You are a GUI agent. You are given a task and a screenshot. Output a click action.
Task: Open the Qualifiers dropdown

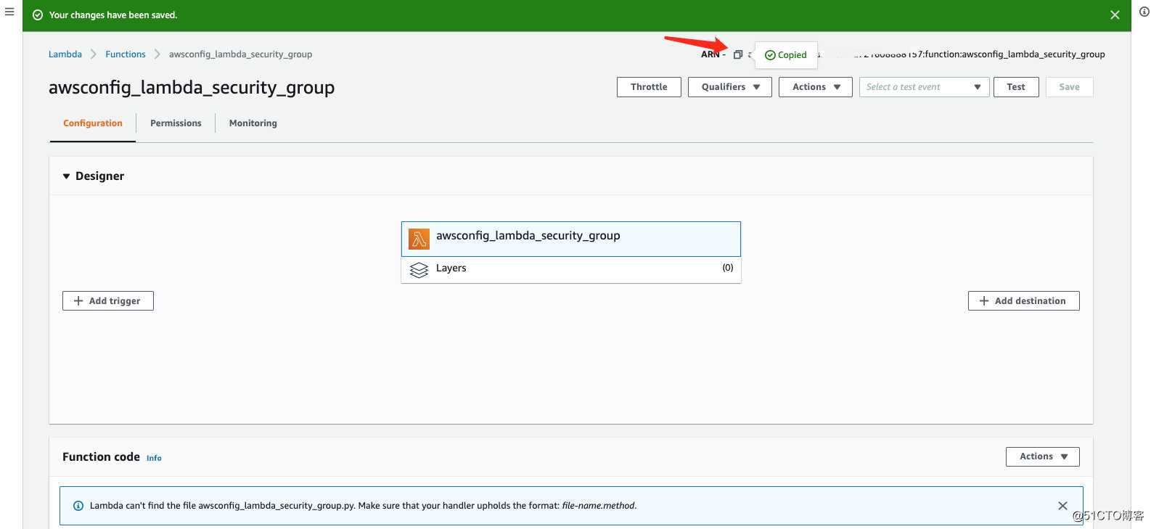730,87
